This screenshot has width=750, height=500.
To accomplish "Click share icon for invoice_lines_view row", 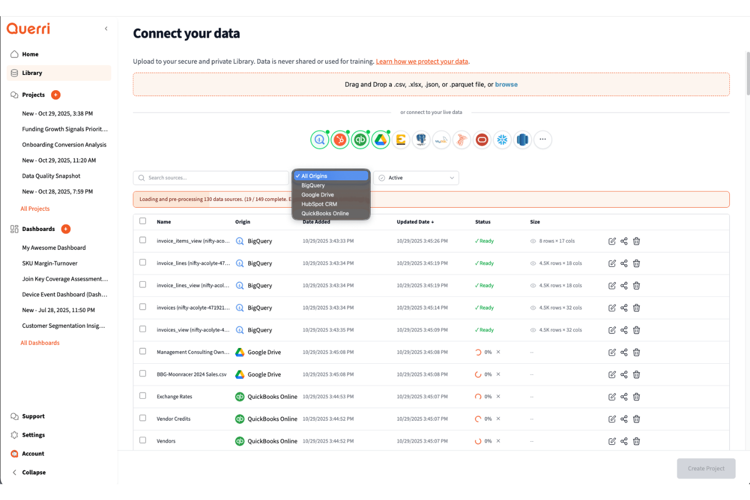I will point(624,286).
